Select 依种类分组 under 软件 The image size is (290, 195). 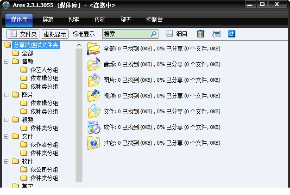[x=44, y=178]
